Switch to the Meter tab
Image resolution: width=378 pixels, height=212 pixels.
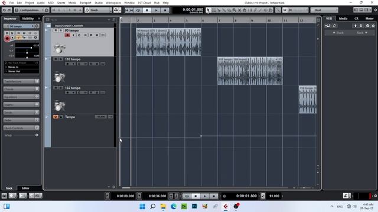(x=369, y=18)
